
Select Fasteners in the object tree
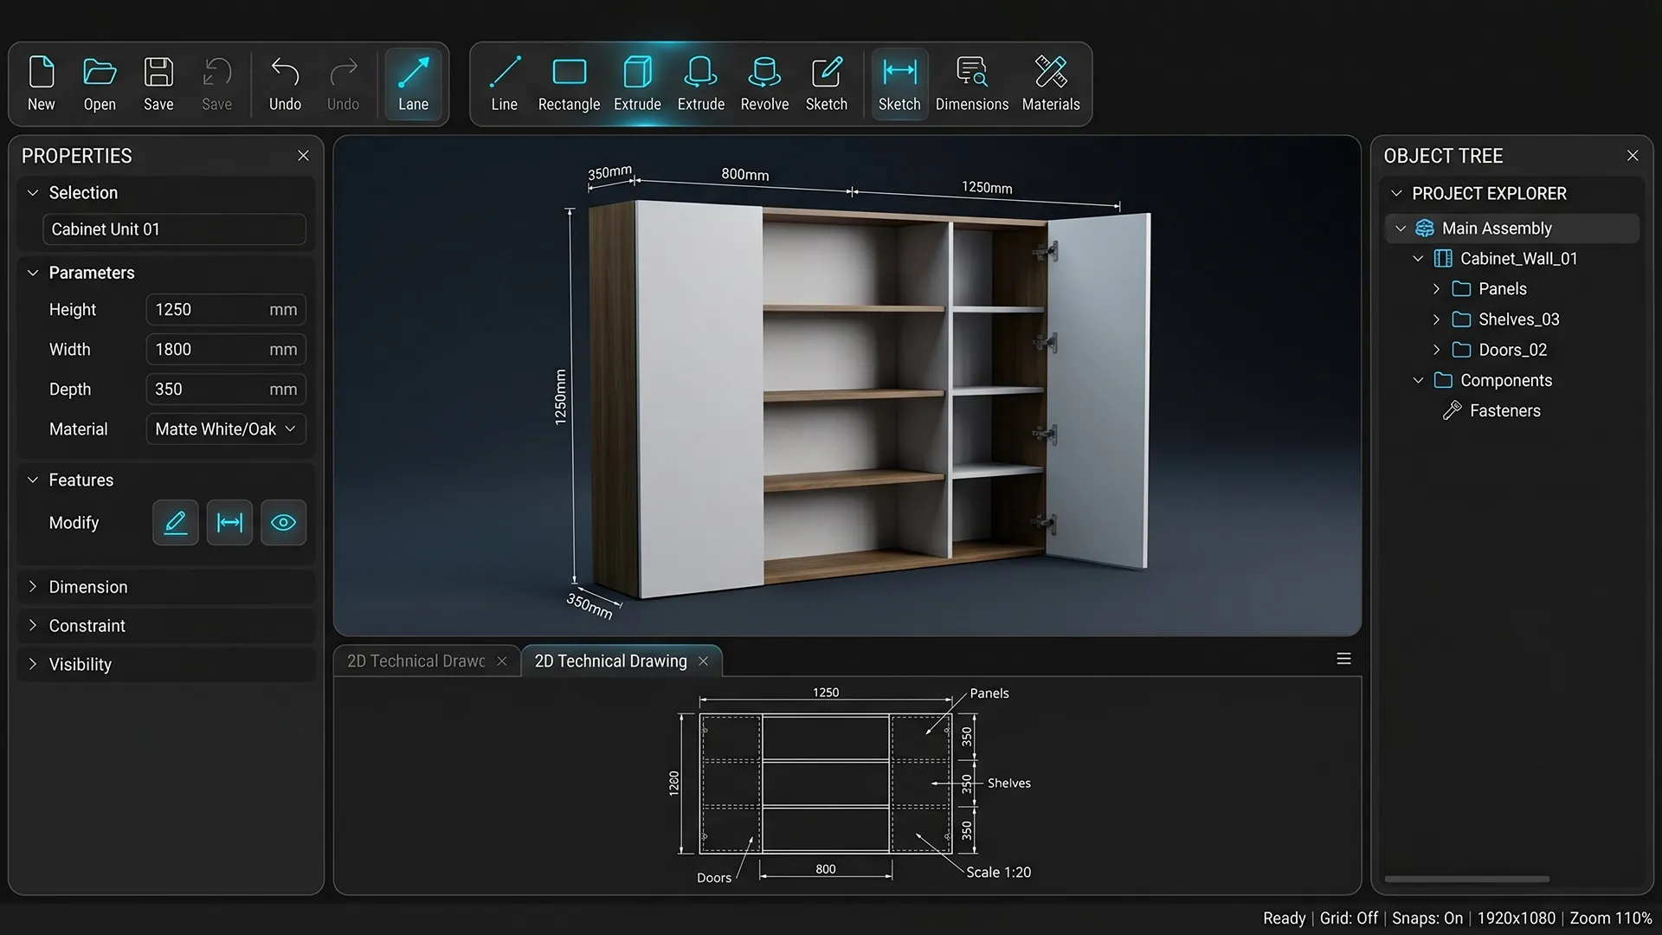point(1504,410)
